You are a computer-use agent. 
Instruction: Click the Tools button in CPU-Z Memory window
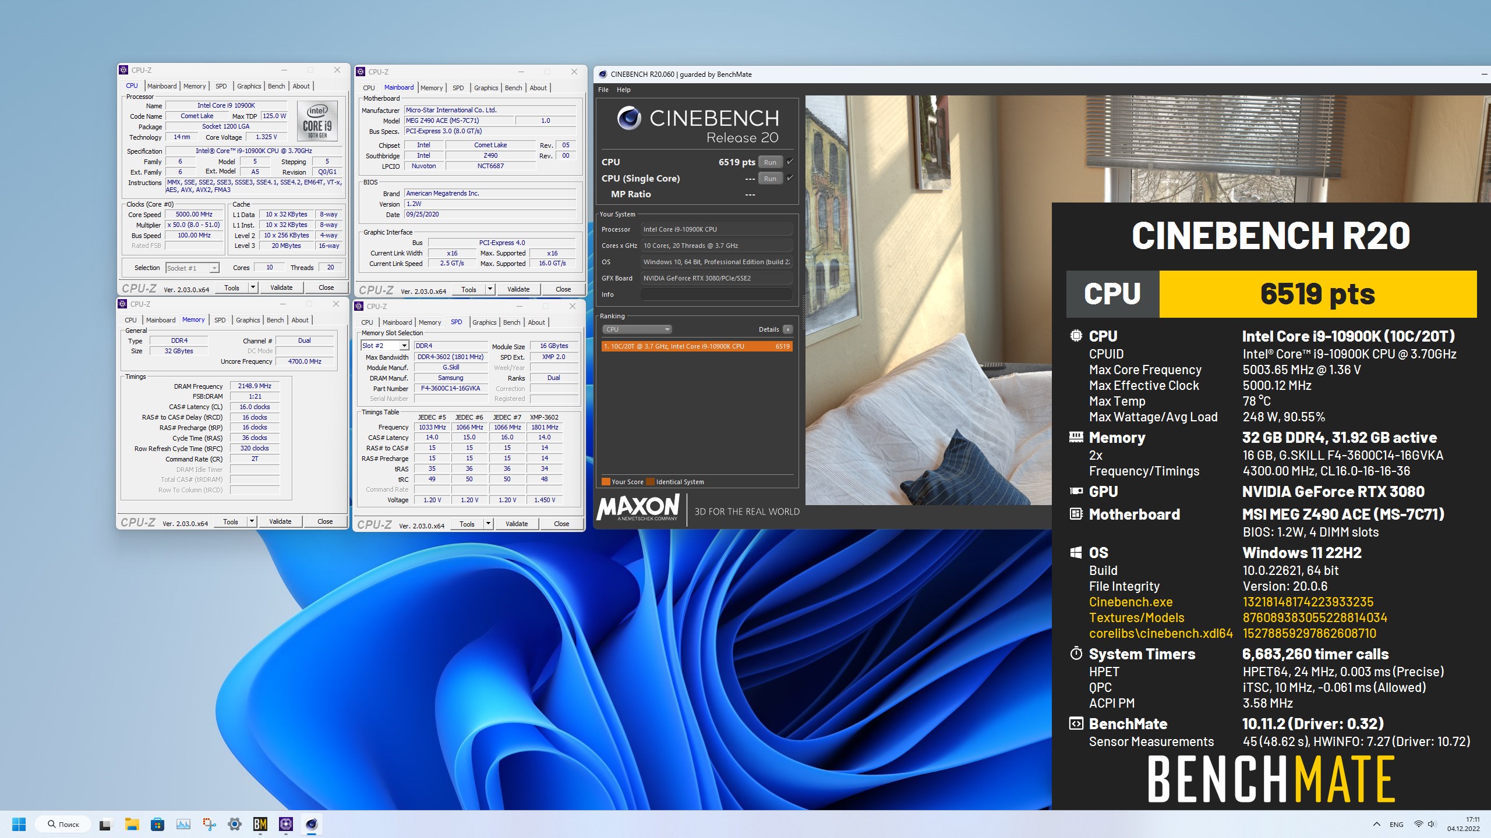231,521
